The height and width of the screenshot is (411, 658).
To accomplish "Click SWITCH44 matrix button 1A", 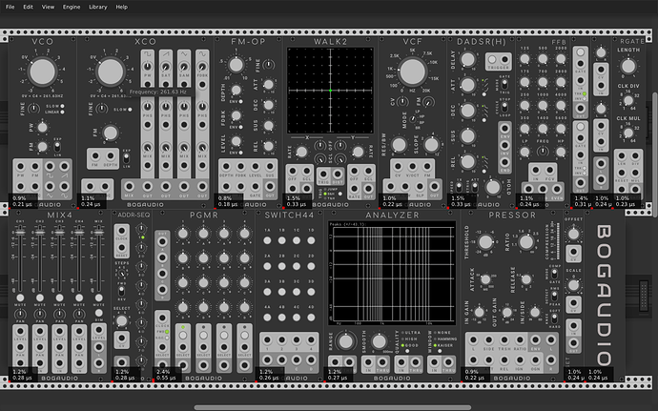I will point(267,240).
